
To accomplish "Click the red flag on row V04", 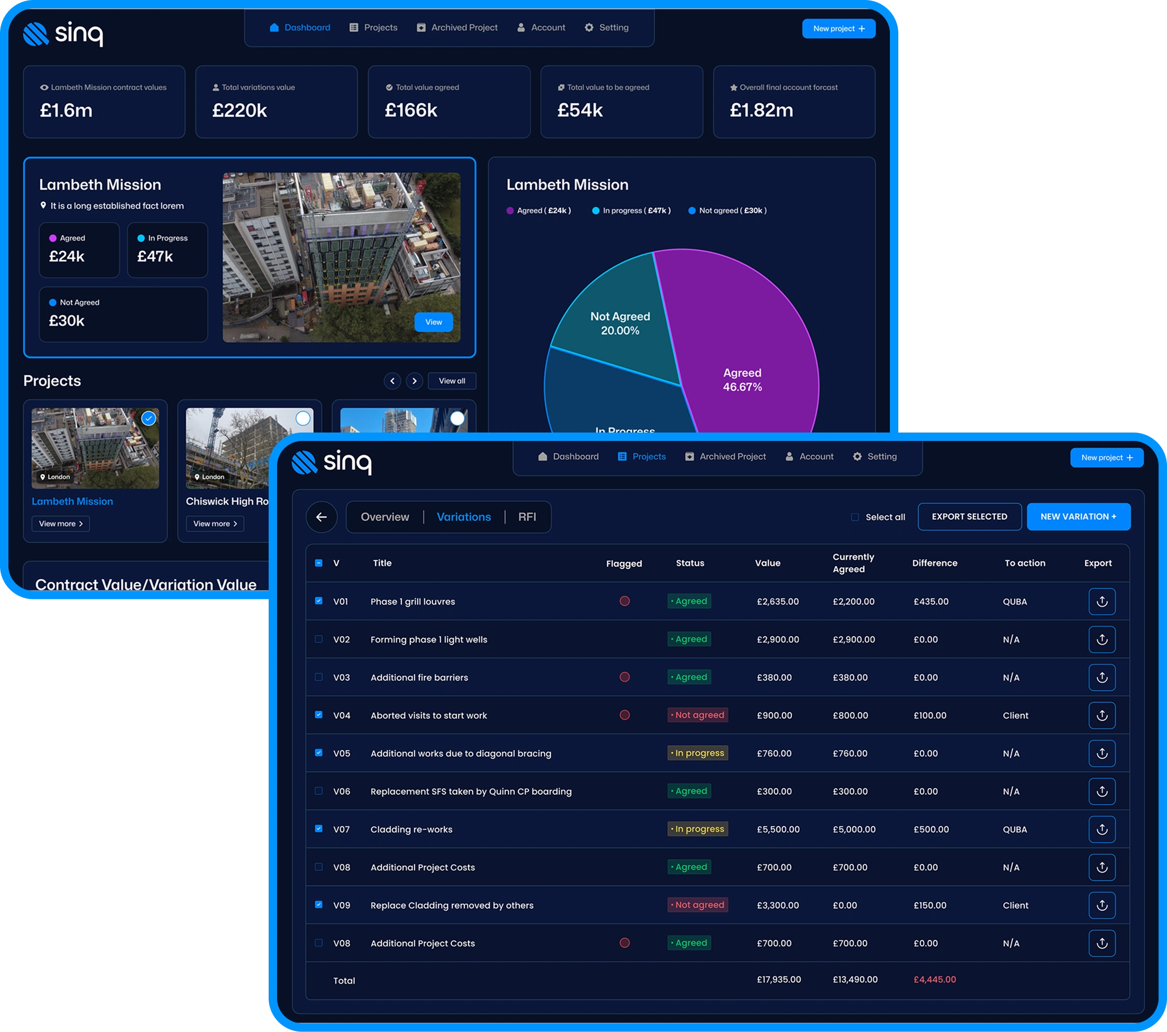I will point(624,715).
